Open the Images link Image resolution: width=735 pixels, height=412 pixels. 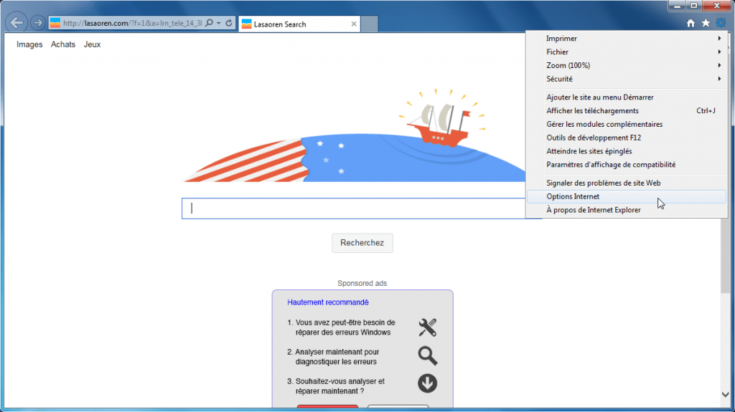pos(29,44)
